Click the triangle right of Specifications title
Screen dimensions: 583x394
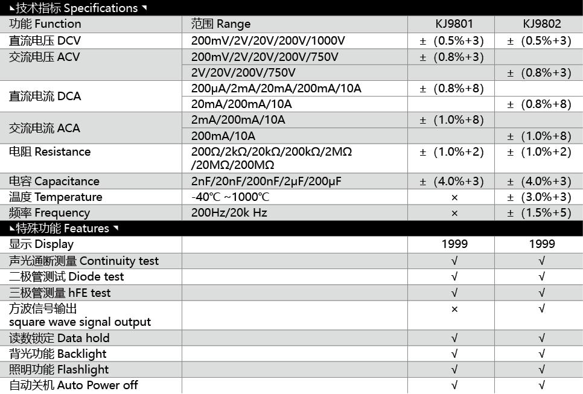click(x=144, y=8)
